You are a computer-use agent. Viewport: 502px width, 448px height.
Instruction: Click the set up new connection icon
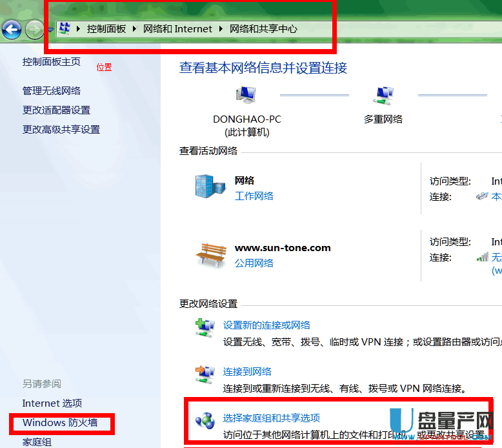point(205,328)
